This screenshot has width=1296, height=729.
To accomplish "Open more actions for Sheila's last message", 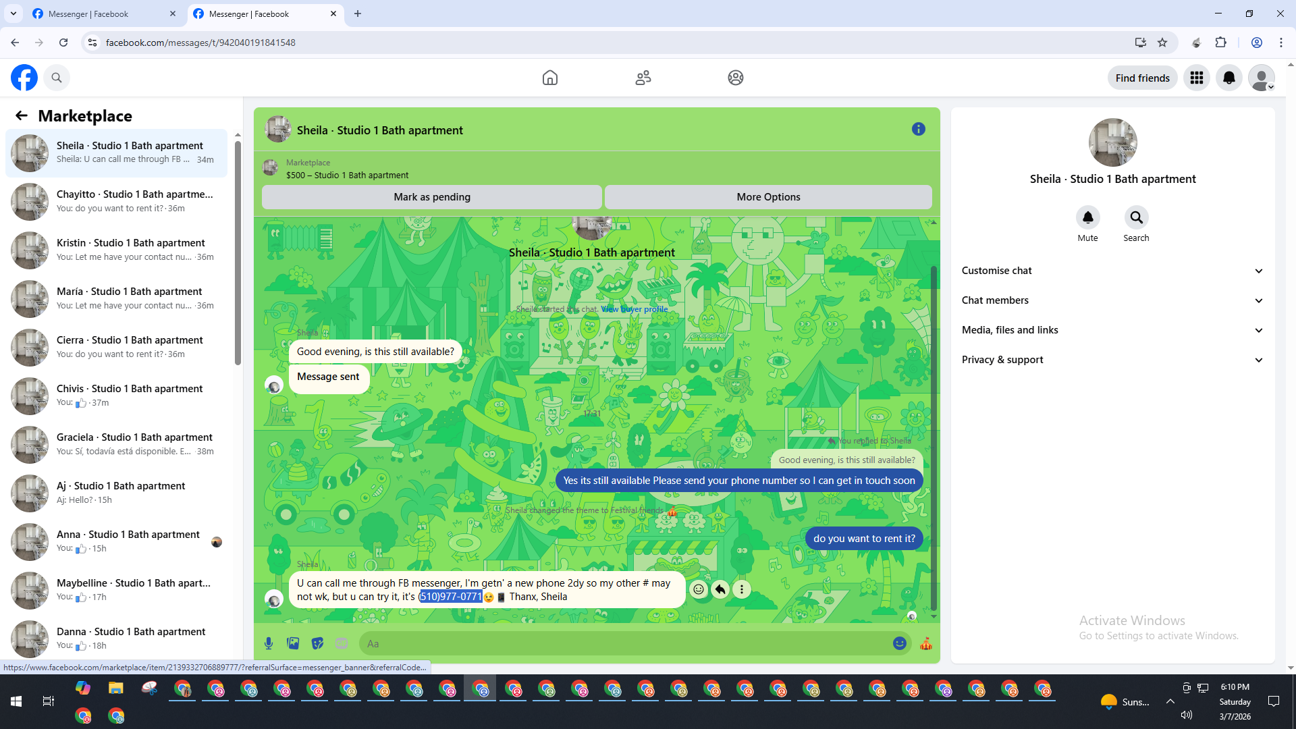I will point(742,589).
